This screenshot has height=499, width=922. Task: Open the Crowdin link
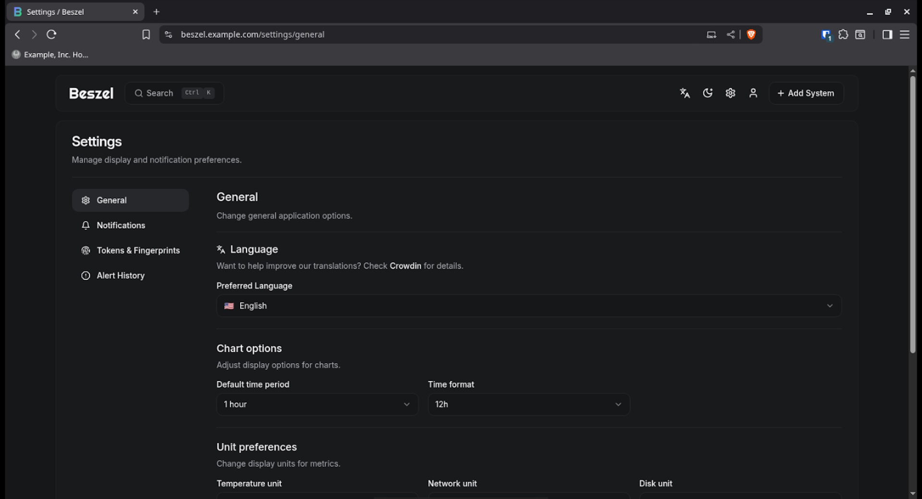pyautogui.click(x=405, y=266)
